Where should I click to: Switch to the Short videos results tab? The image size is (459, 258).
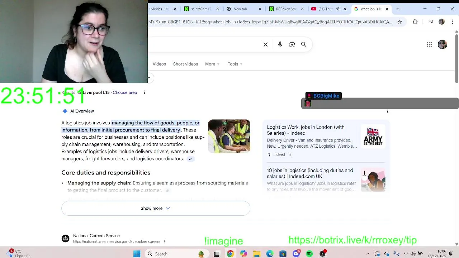(x=185, y=64)
